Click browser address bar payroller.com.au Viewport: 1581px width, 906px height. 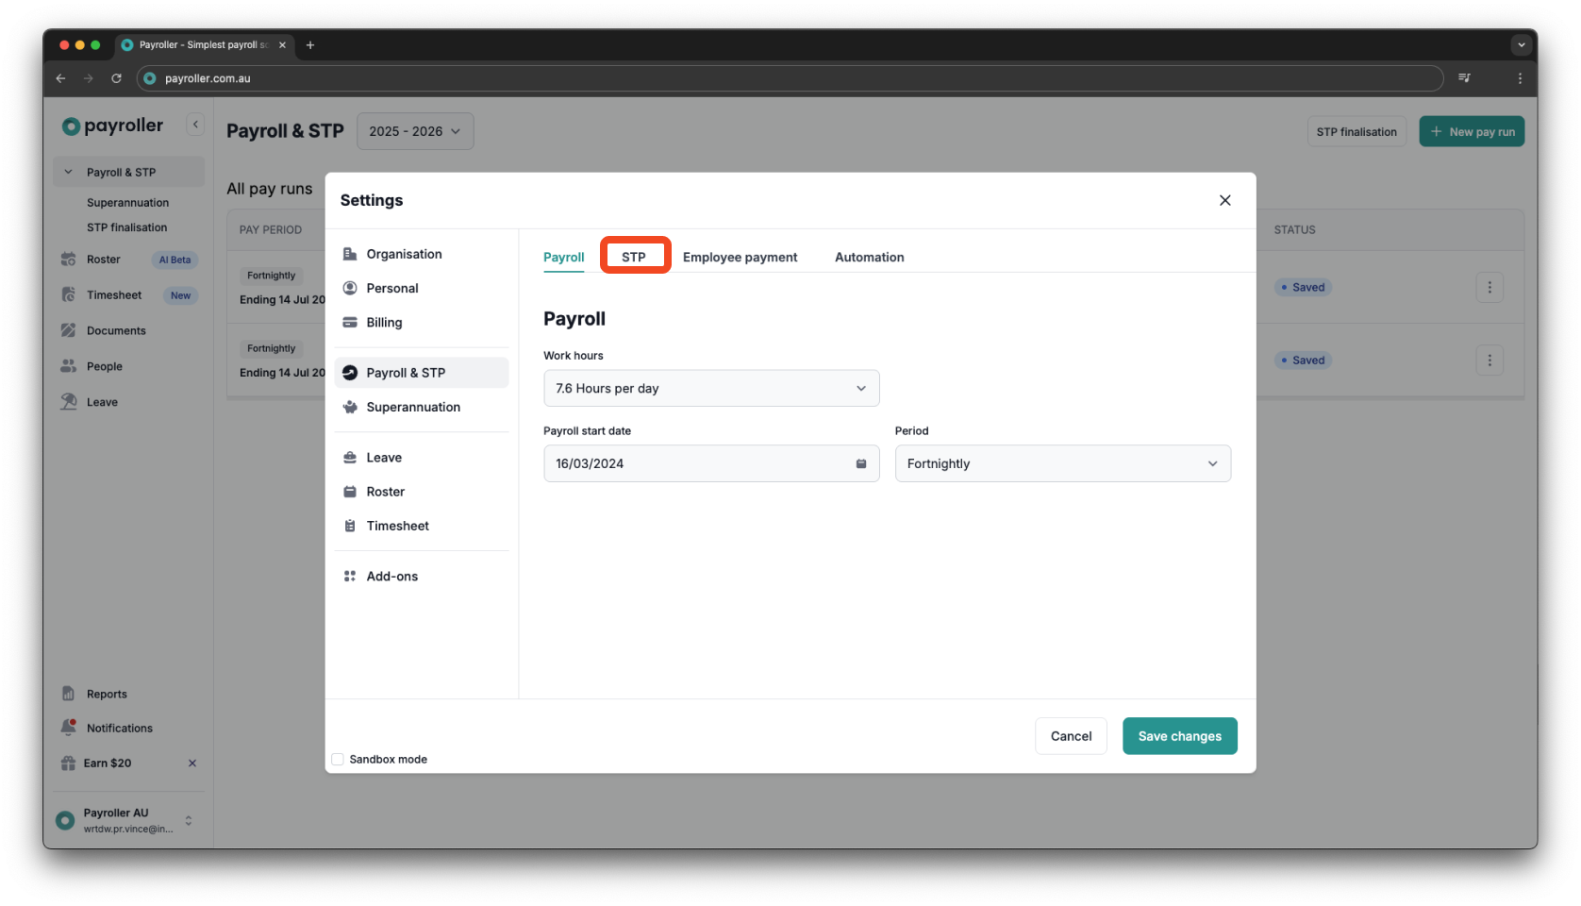tap(790, 78)
